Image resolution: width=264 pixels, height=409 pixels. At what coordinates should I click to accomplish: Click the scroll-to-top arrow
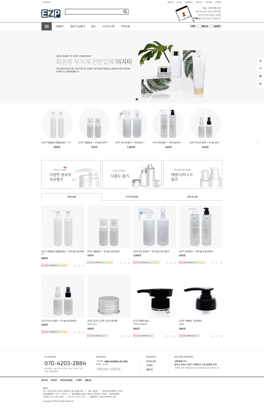(258, 143)
